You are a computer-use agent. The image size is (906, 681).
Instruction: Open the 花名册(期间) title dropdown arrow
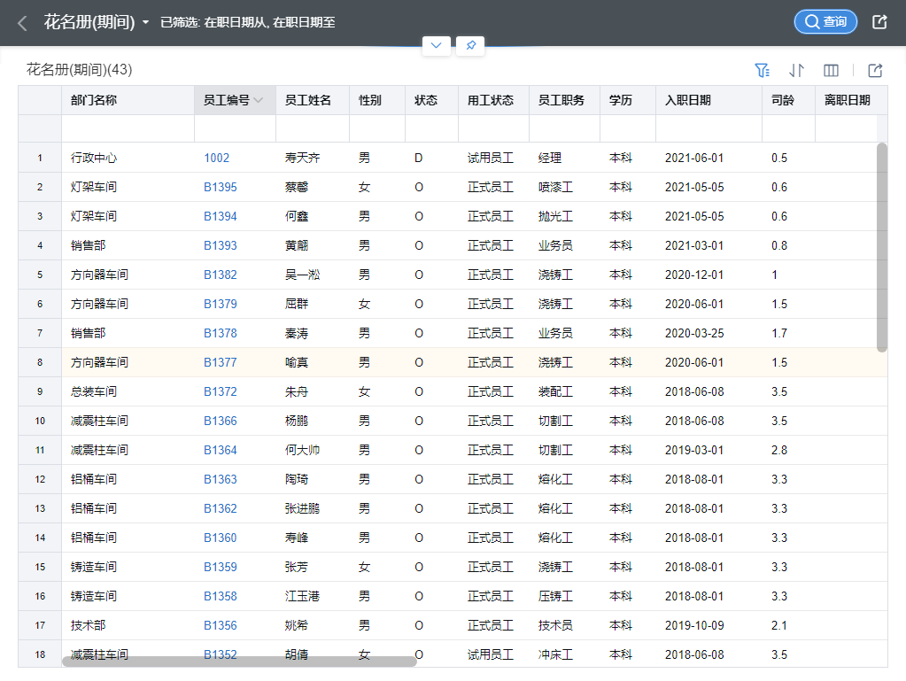pyautogui.click(x=145, y=22)
